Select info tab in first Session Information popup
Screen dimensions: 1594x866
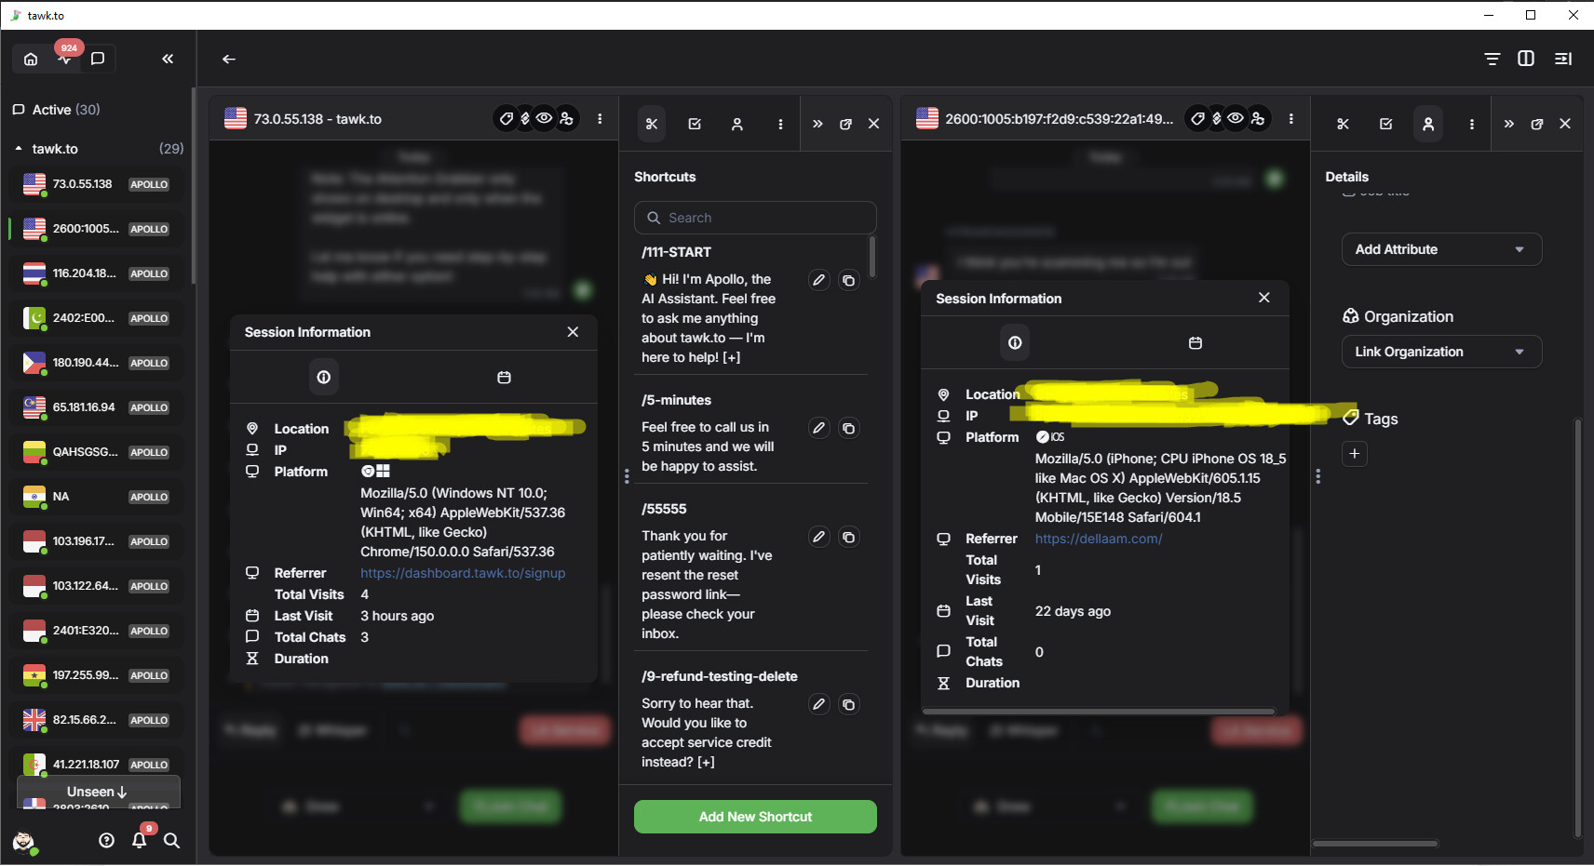click(323, 378)
